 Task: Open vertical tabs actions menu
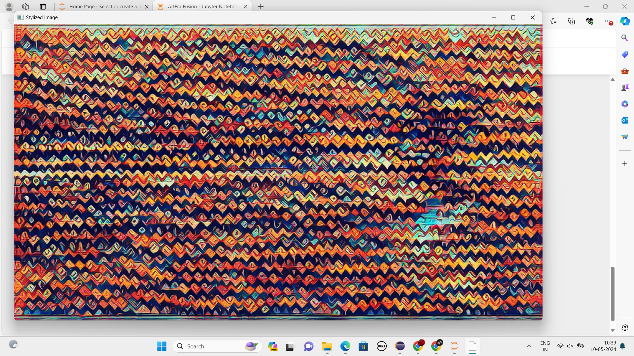tap(43, 7)
